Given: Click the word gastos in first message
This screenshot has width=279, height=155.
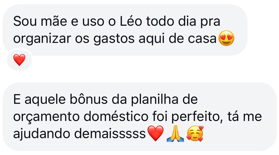Looking at the screenshot, I should [x=114, y=39].
